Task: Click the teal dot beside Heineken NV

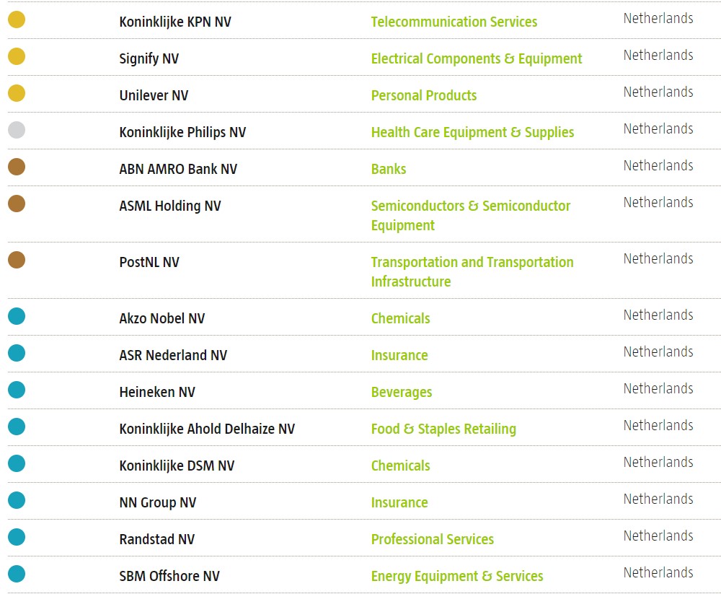Action: click(x=17, y=390)
